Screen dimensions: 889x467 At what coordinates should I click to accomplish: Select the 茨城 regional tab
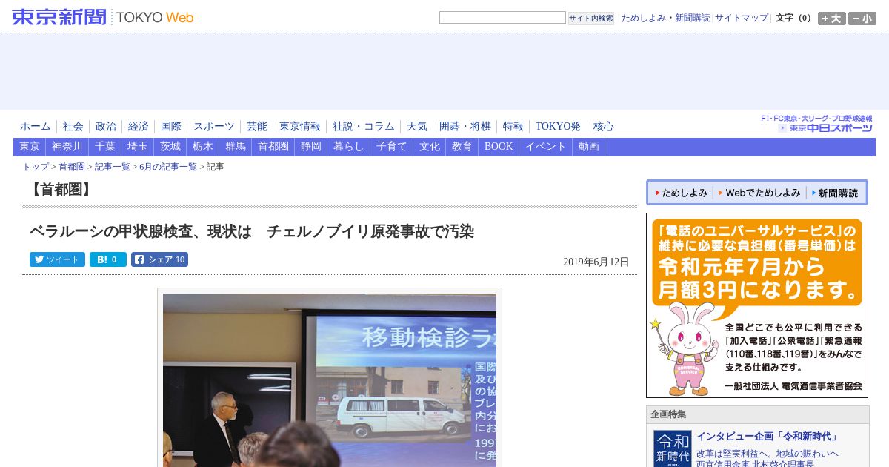pyautogui.click(x=170, y=147)
